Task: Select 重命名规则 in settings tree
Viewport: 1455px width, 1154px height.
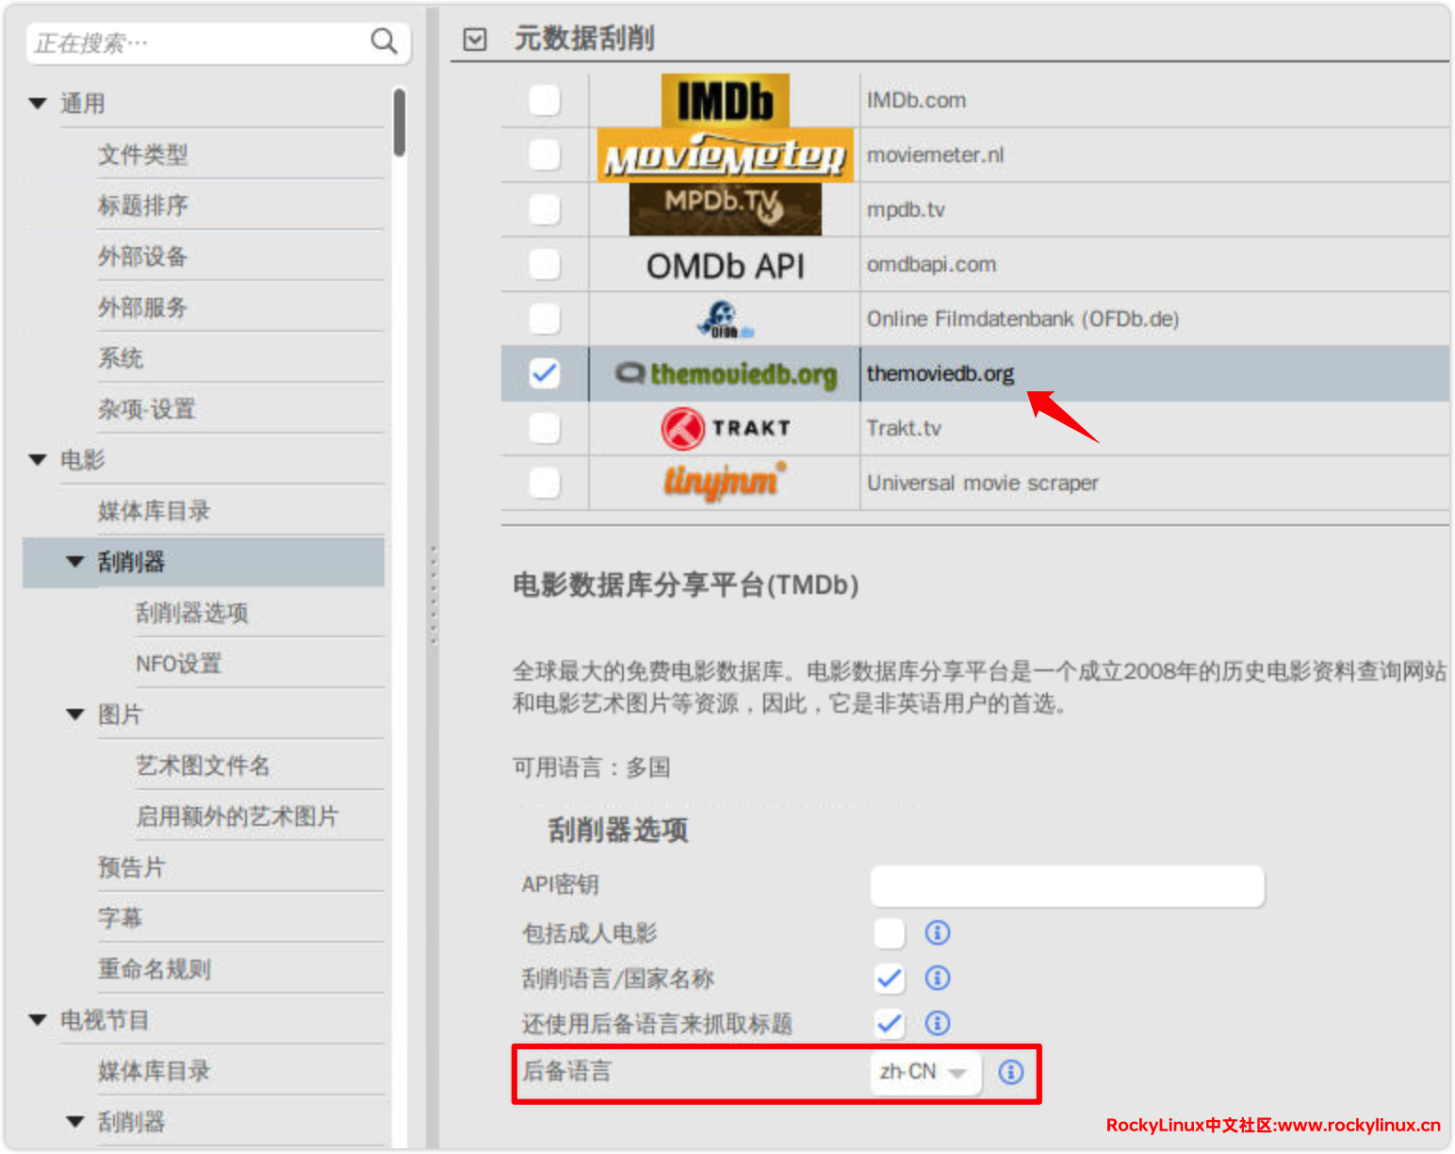Action: tap(154, 969)
